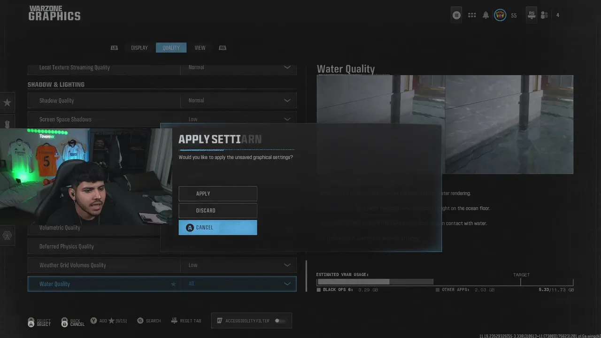This screenshot has height=338, width=601.
Task: Toggle the Accessibility Filter switch
Action: pos(279,321)
